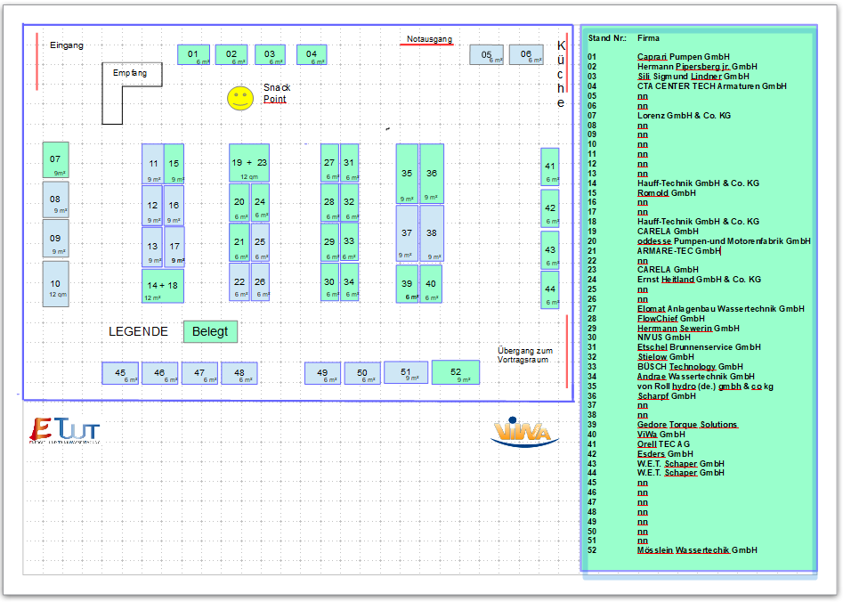Click booth 45 in bottom row
Viewport: 843px width, 602px height.
[120, 373]
